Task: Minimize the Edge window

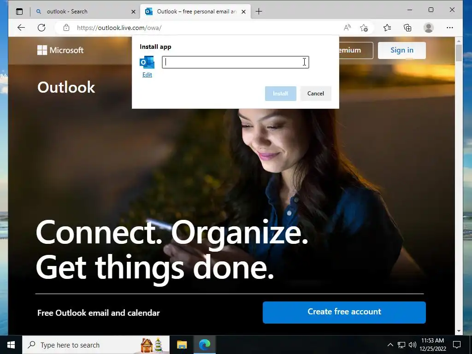Action: click(x=410, y=10)
